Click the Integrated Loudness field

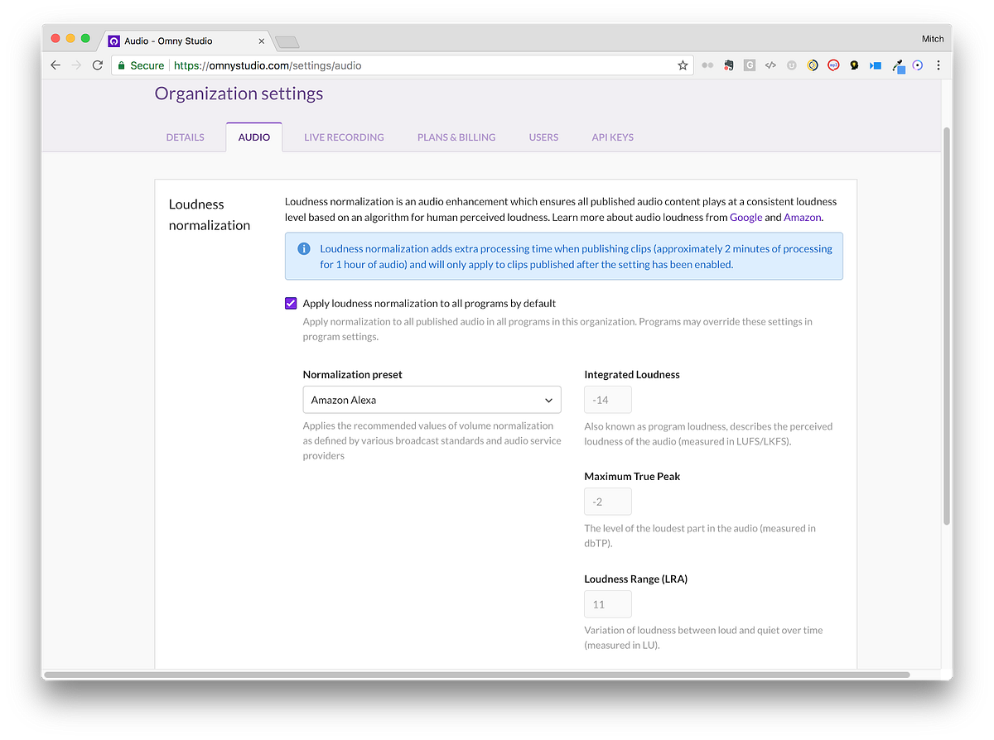(x=608, y=400)
